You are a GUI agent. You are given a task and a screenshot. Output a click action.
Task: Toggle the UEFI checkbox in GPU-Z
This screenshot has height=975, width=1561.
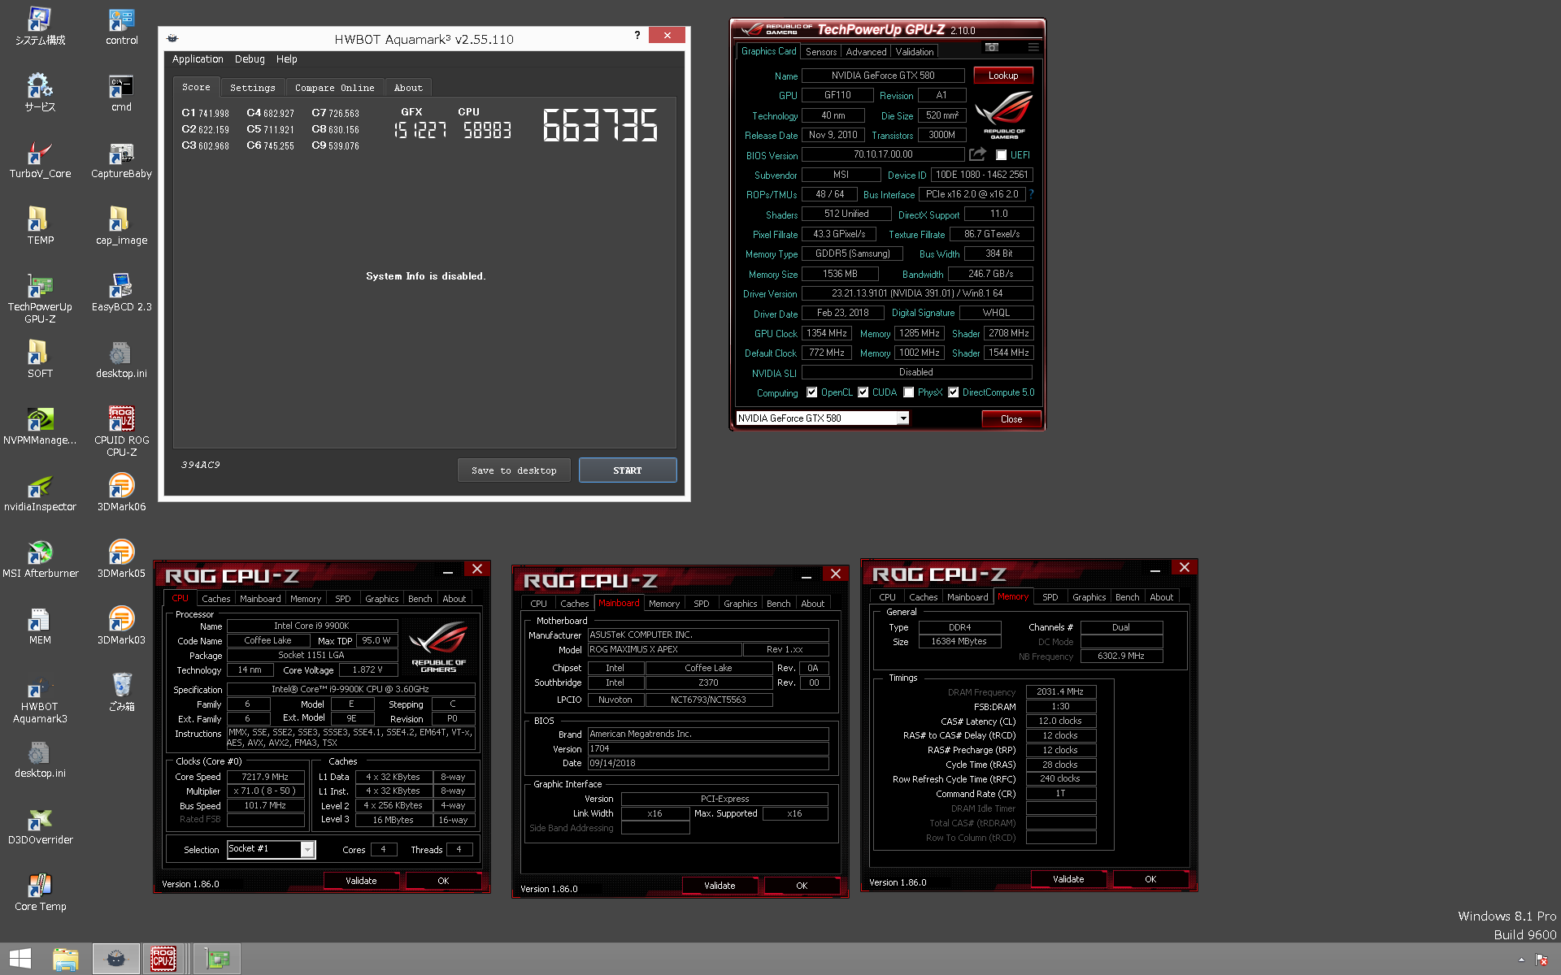(x=1002, y=155)
